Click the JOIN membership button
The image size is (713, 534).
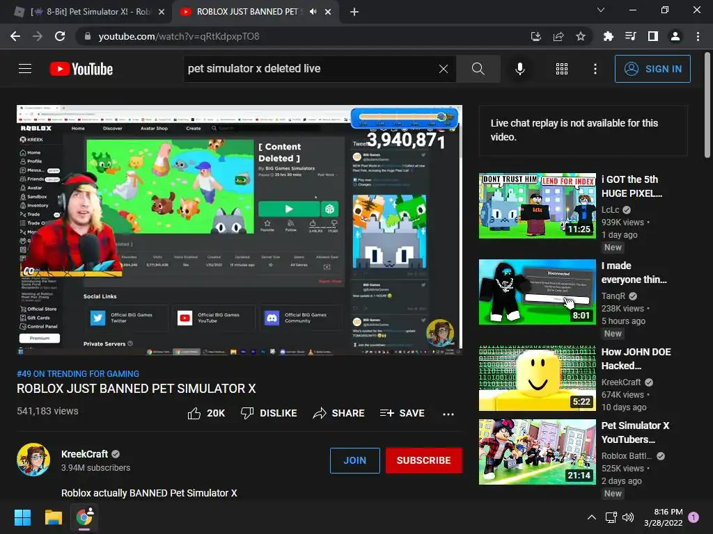[x=354, y=460]
